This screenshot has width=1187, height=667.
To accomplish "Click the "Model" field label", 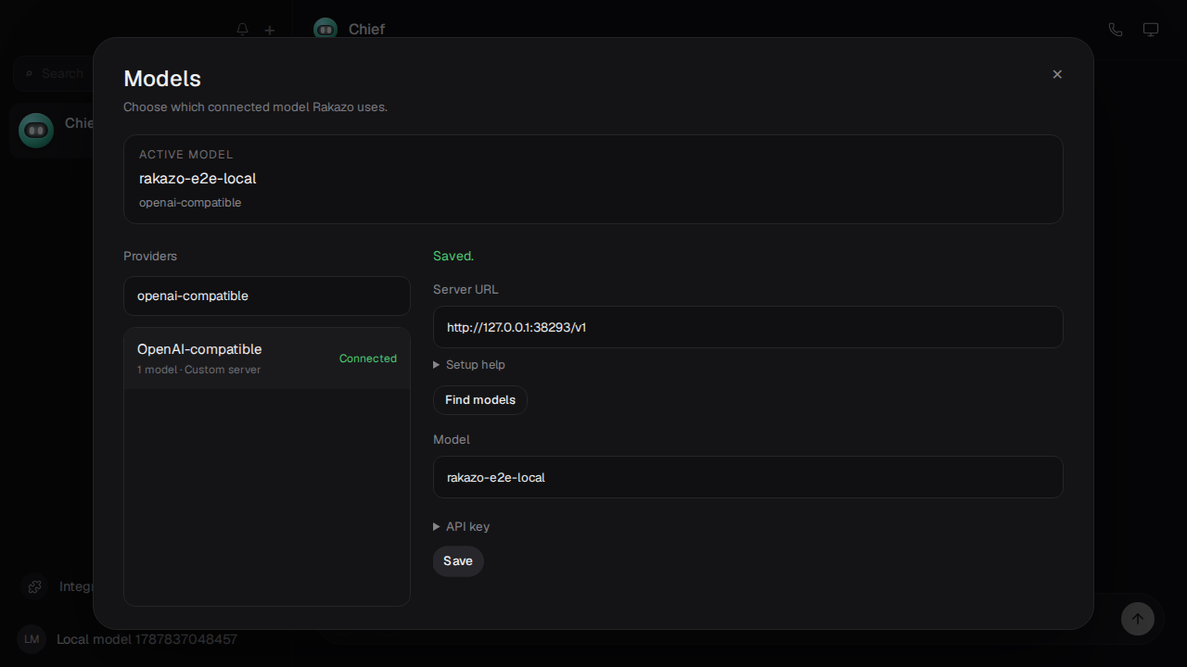I will click(452, 439).
